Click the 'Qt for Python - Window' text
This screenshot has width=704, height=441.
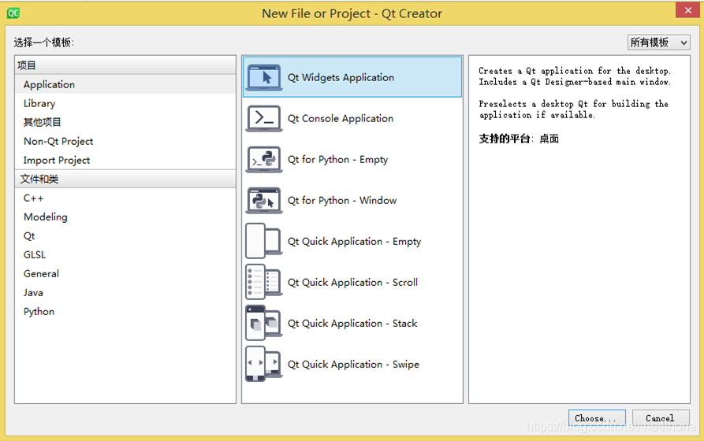[342, 201]
